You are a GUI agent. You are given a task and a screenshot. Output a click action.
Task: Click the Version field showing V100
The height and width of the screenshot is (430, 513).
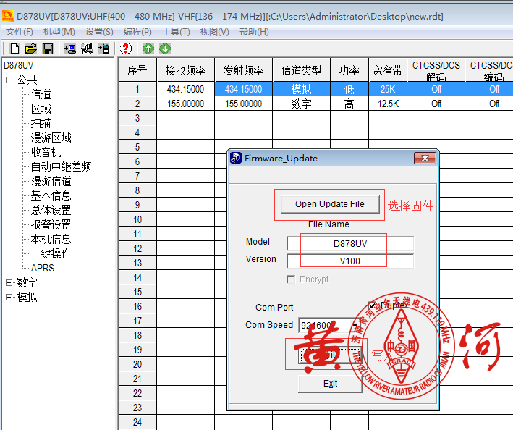point(350,261)
